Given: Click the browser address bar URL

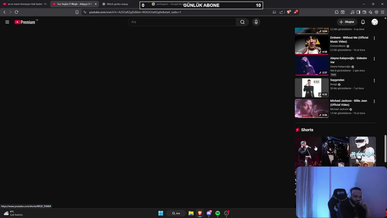Looking at the screenshot, I should [135, 12].
